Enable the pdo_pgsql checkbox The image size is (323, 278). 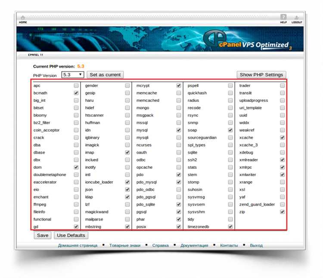[x=179, y=197]
